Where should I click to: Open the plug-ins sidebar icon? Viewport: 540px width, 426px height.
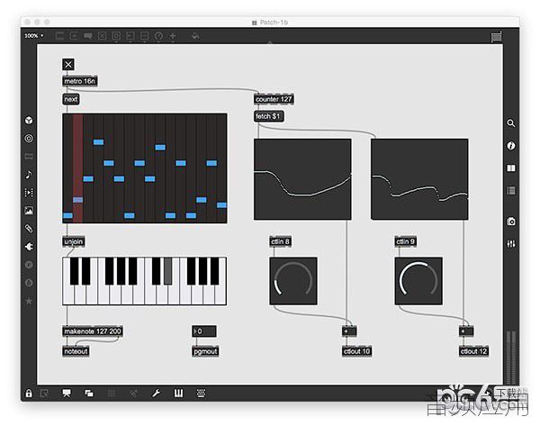(x=29, y=247)
